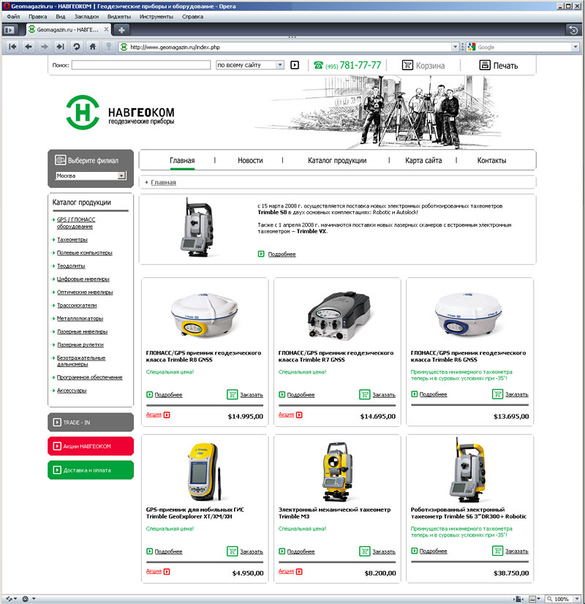The width and height of the screenshot is (585, 604).
Task: Click the site search input field
Action: [x=141, y=65]
